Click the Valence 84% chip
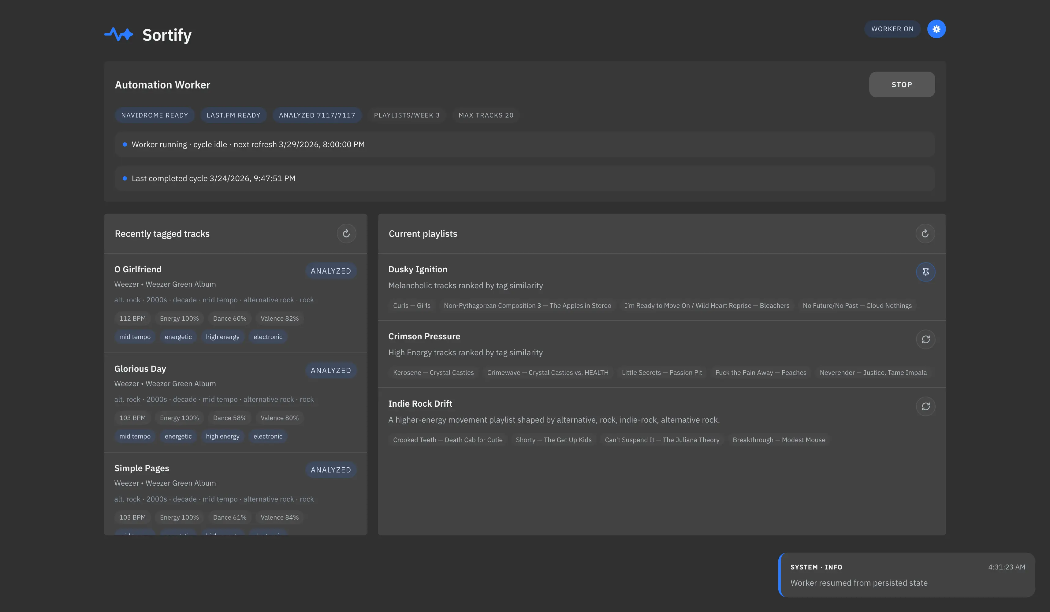This screenshot has height=612, width=1050. (x=280, y=517)
